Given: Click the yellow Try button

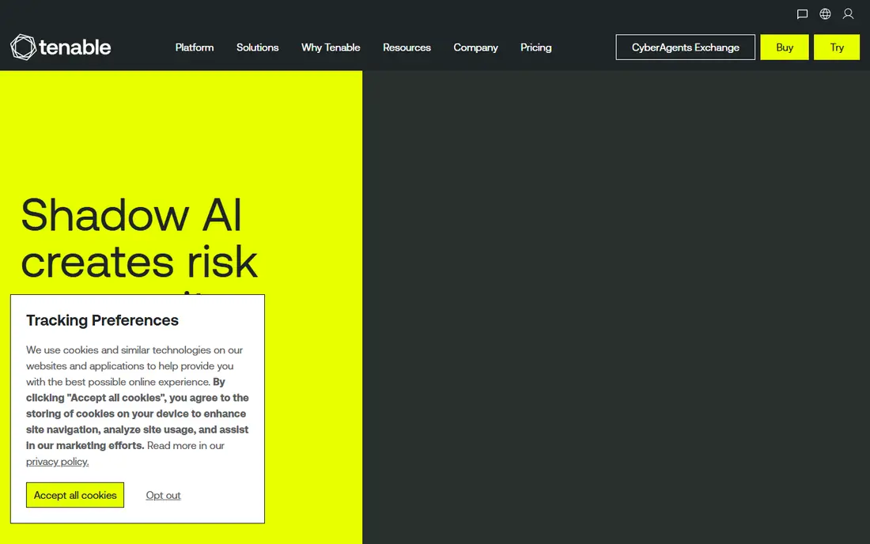Looking at the screenshot, I should (837, 47).
